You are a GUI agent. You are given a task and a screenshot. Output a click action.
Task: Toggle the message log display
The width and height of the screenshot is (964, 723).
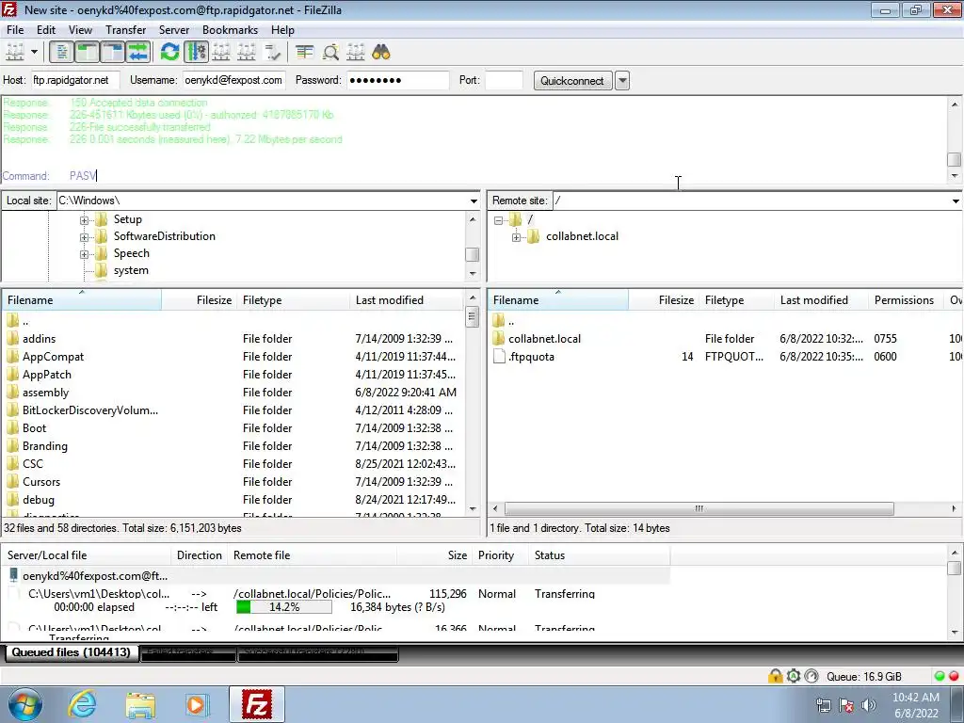pyautogui.click(x=61, y=53)
